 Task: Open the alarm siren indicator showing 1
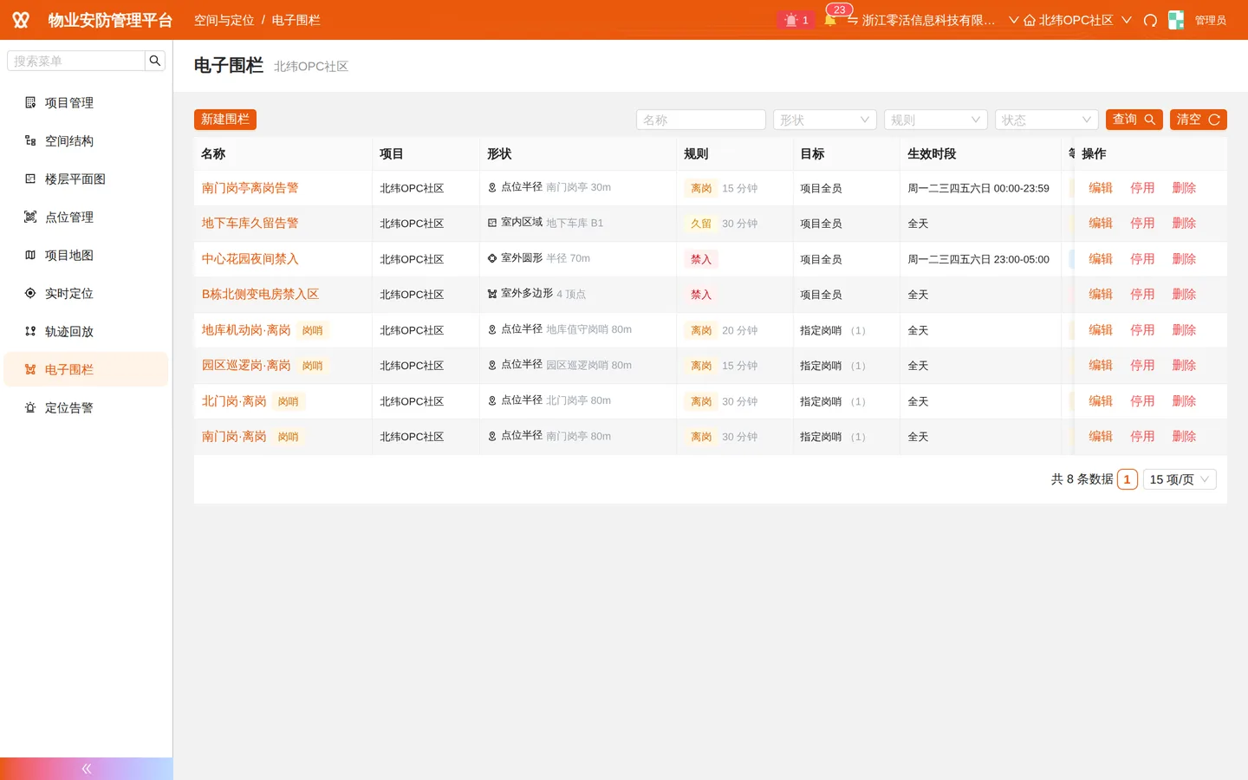(x=796, y=20)
